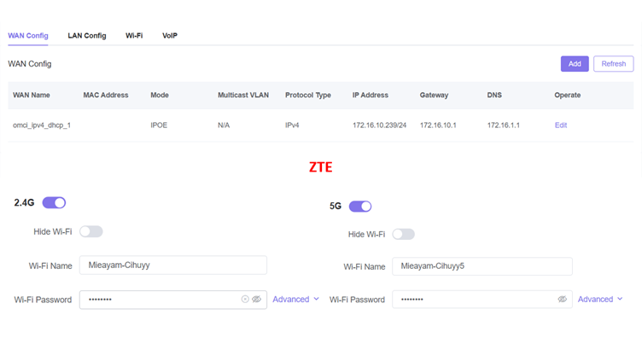Click the clear icon in 2.4G password field
Viewport: 642px width, 350px height.
pos(245,300)
